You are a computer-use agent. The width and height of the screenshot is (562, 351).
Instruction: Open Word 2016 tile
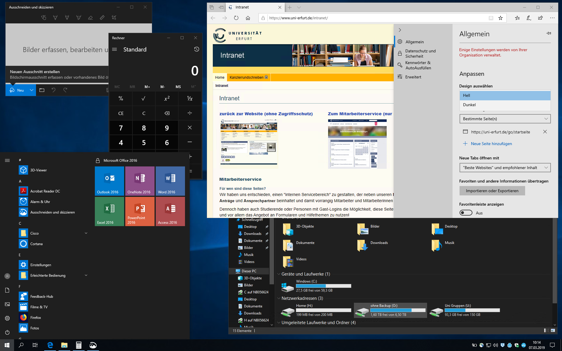[170, 181]
